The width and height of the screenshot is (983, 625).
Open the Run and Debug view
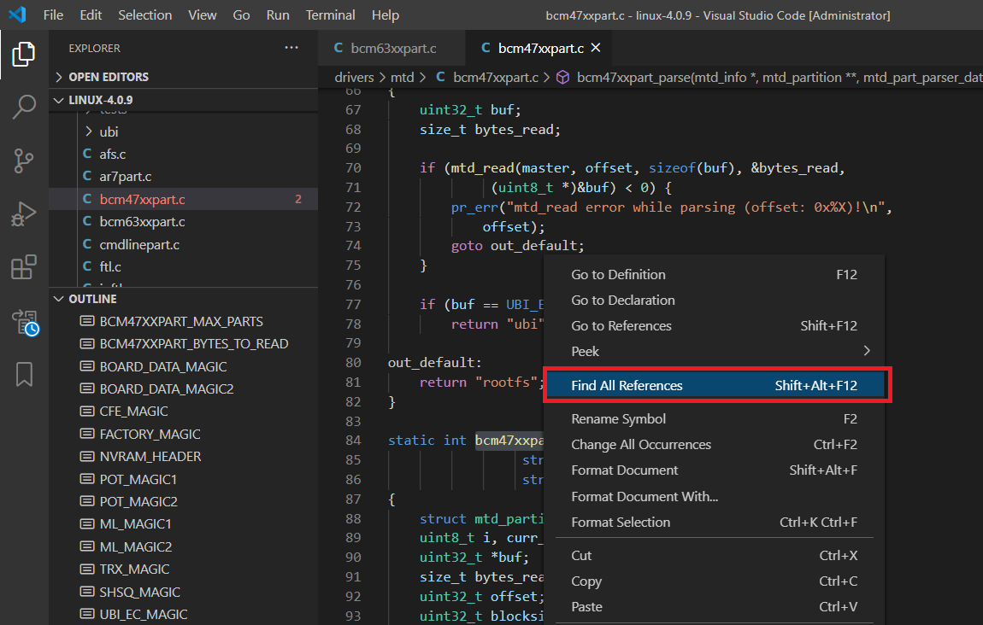pyautogui.click(x=24, y=213)
